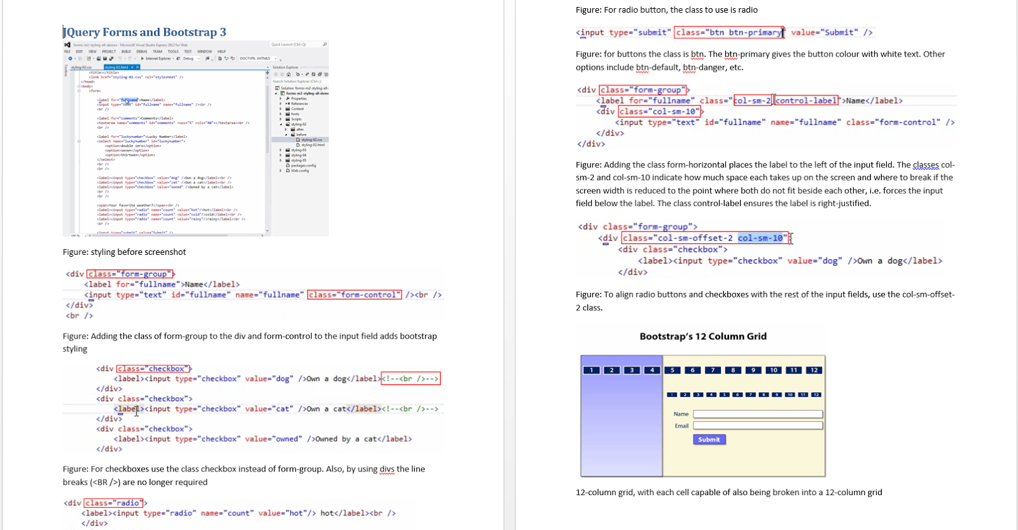
Task: Click boxed class="form-control" in first code sample
Action: (x=354, y=295)
